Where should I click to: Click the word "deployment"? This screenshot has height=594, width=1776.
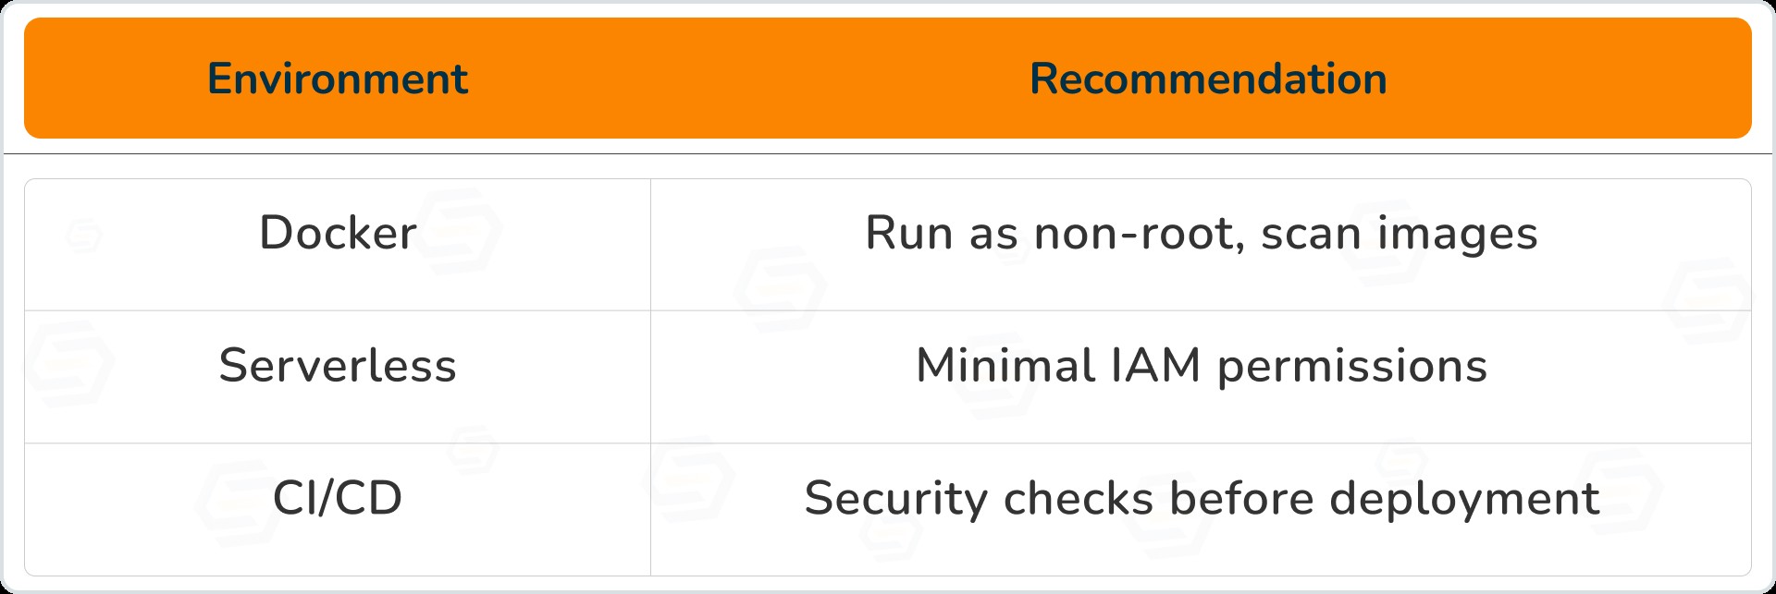tap(1464, 499)
